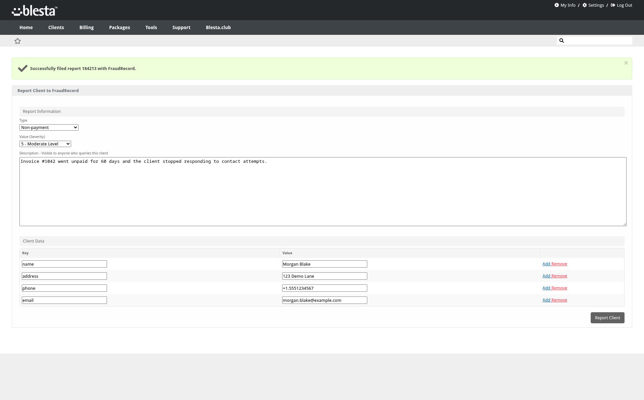This screenshot has width=644, height=400.
Task: Click the Morgan Blake value field
Action: click(325, 264)
